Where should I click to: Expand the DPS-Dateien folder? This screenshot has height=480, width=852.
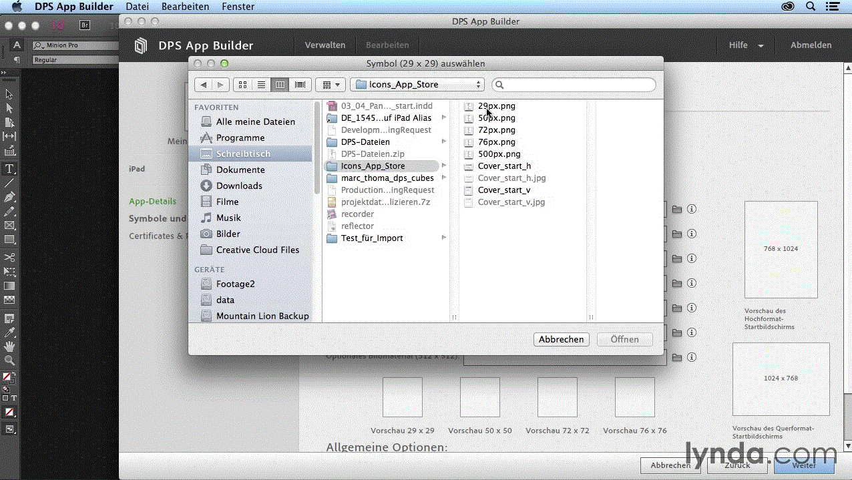click(x=444, y=142)
